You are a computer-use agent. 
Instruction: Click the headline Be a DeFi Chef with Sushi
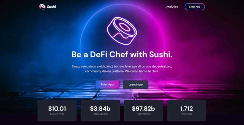coord(122,55)
